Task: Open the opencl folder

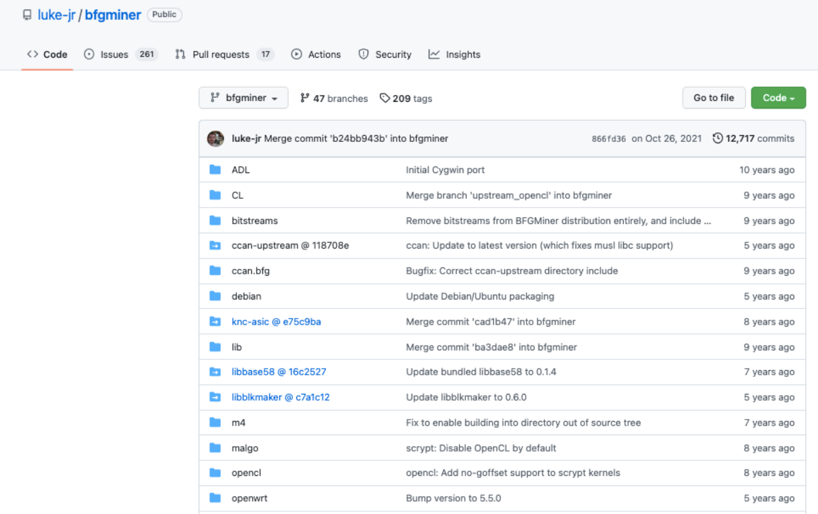Action: point(246,473)
